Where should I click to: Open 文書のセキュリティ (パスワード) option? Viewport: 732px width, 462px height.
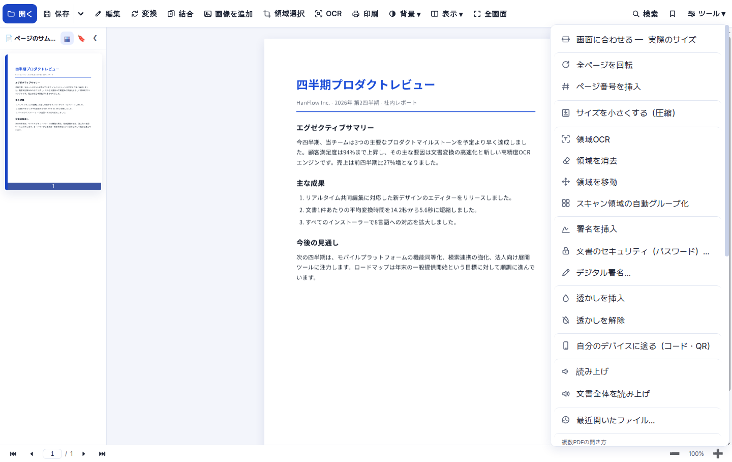click(637, 251)
